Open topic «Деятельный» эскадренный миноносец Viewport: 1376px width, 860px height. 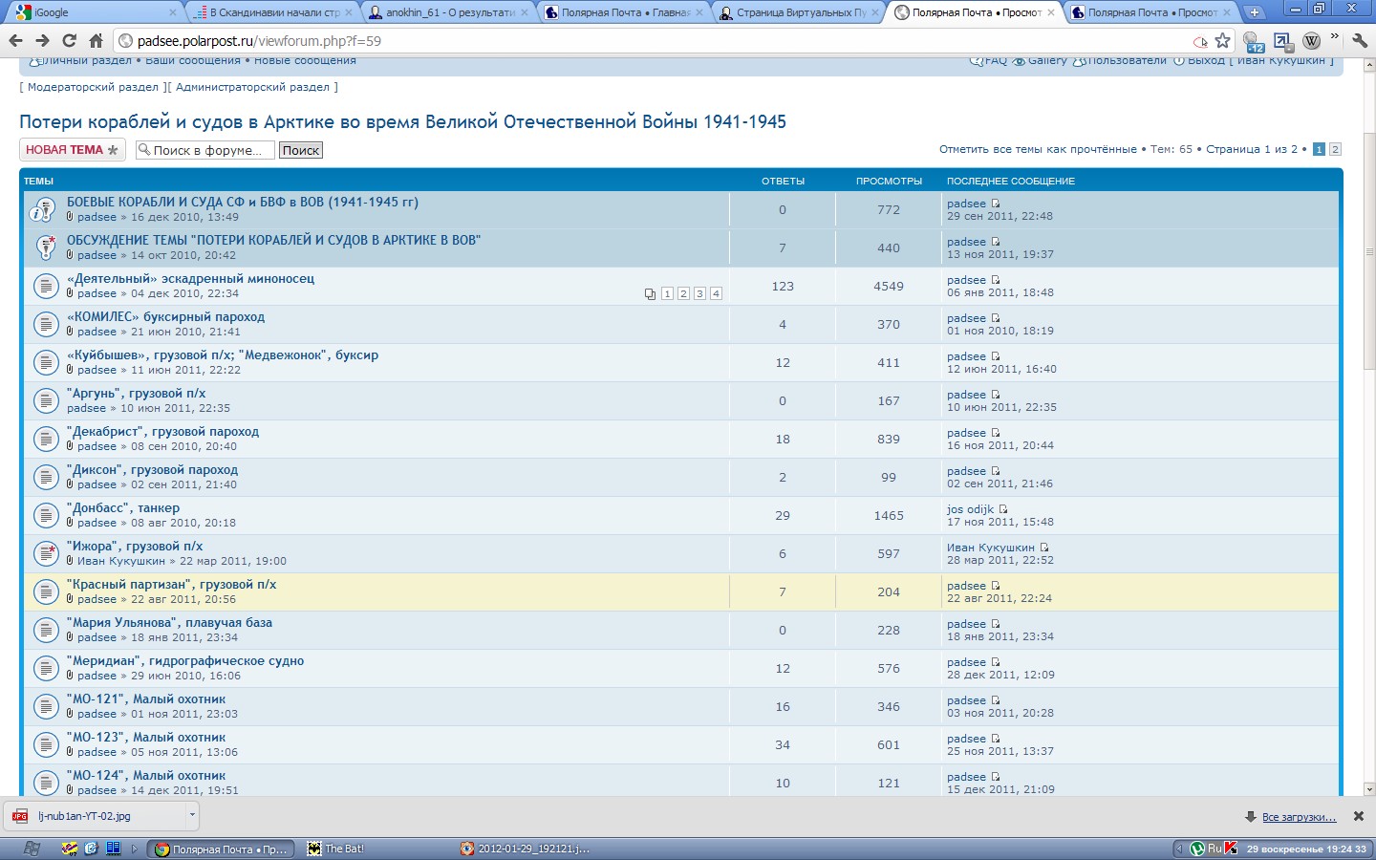click(x=190, y=279)
